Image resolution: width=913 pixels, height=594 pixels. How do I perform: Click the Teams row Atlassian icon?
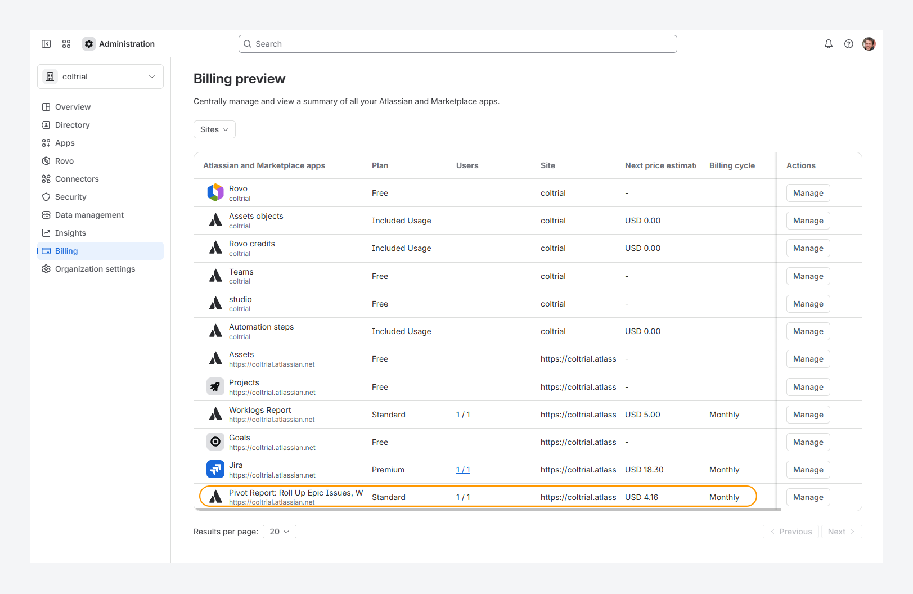(x=215, y=276)
